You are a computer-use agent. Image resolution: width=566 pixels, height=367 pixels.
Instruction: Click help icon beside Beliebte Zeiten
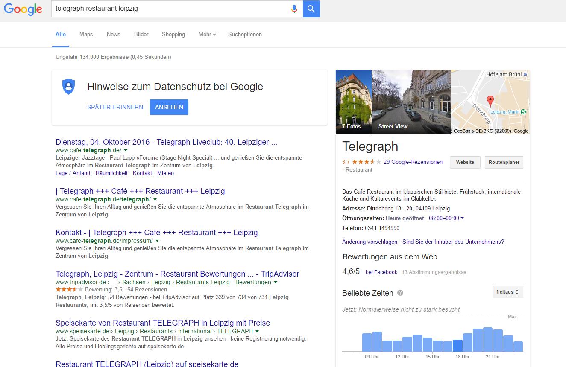tap(400, 293)
